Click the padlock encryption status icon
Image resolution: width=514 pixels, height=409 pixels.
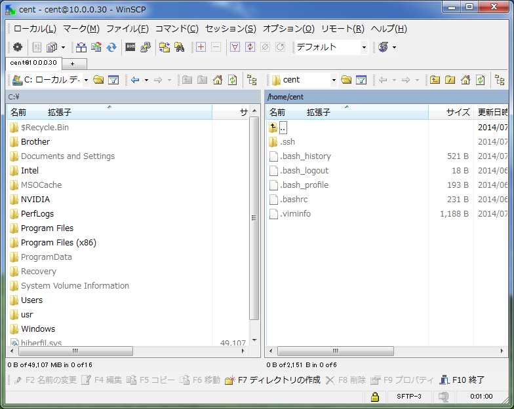375,397
